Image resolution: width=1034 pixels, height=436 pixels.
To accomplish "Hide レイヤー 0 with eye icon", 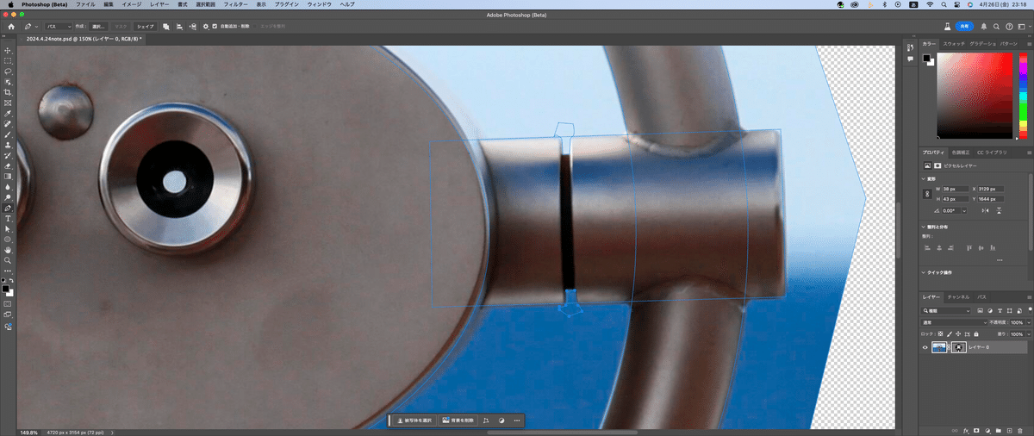I will [x=925, y=347].
